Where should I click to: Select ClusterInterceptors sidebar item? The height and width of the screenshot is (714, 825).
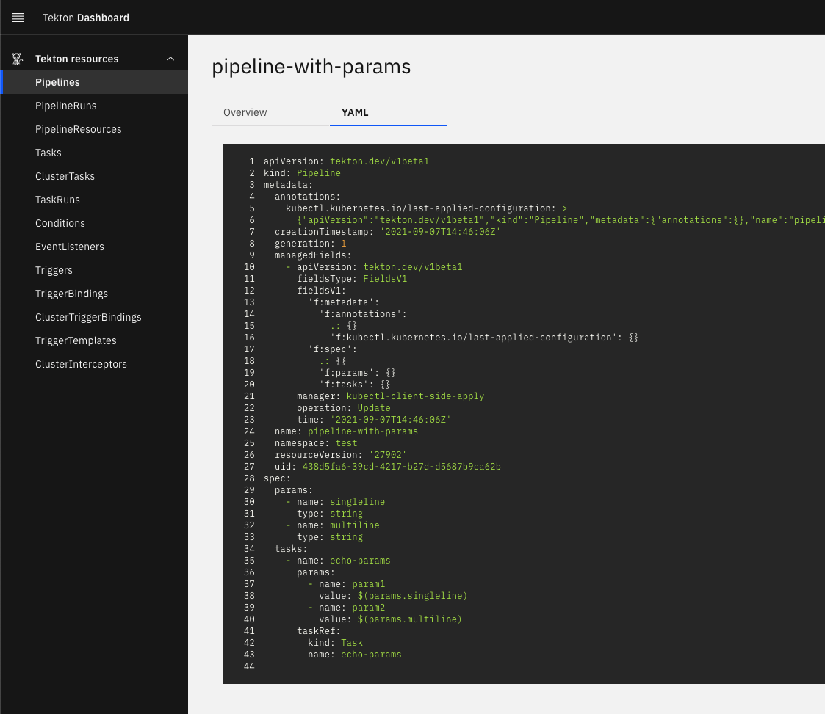[x=94, y=364]
